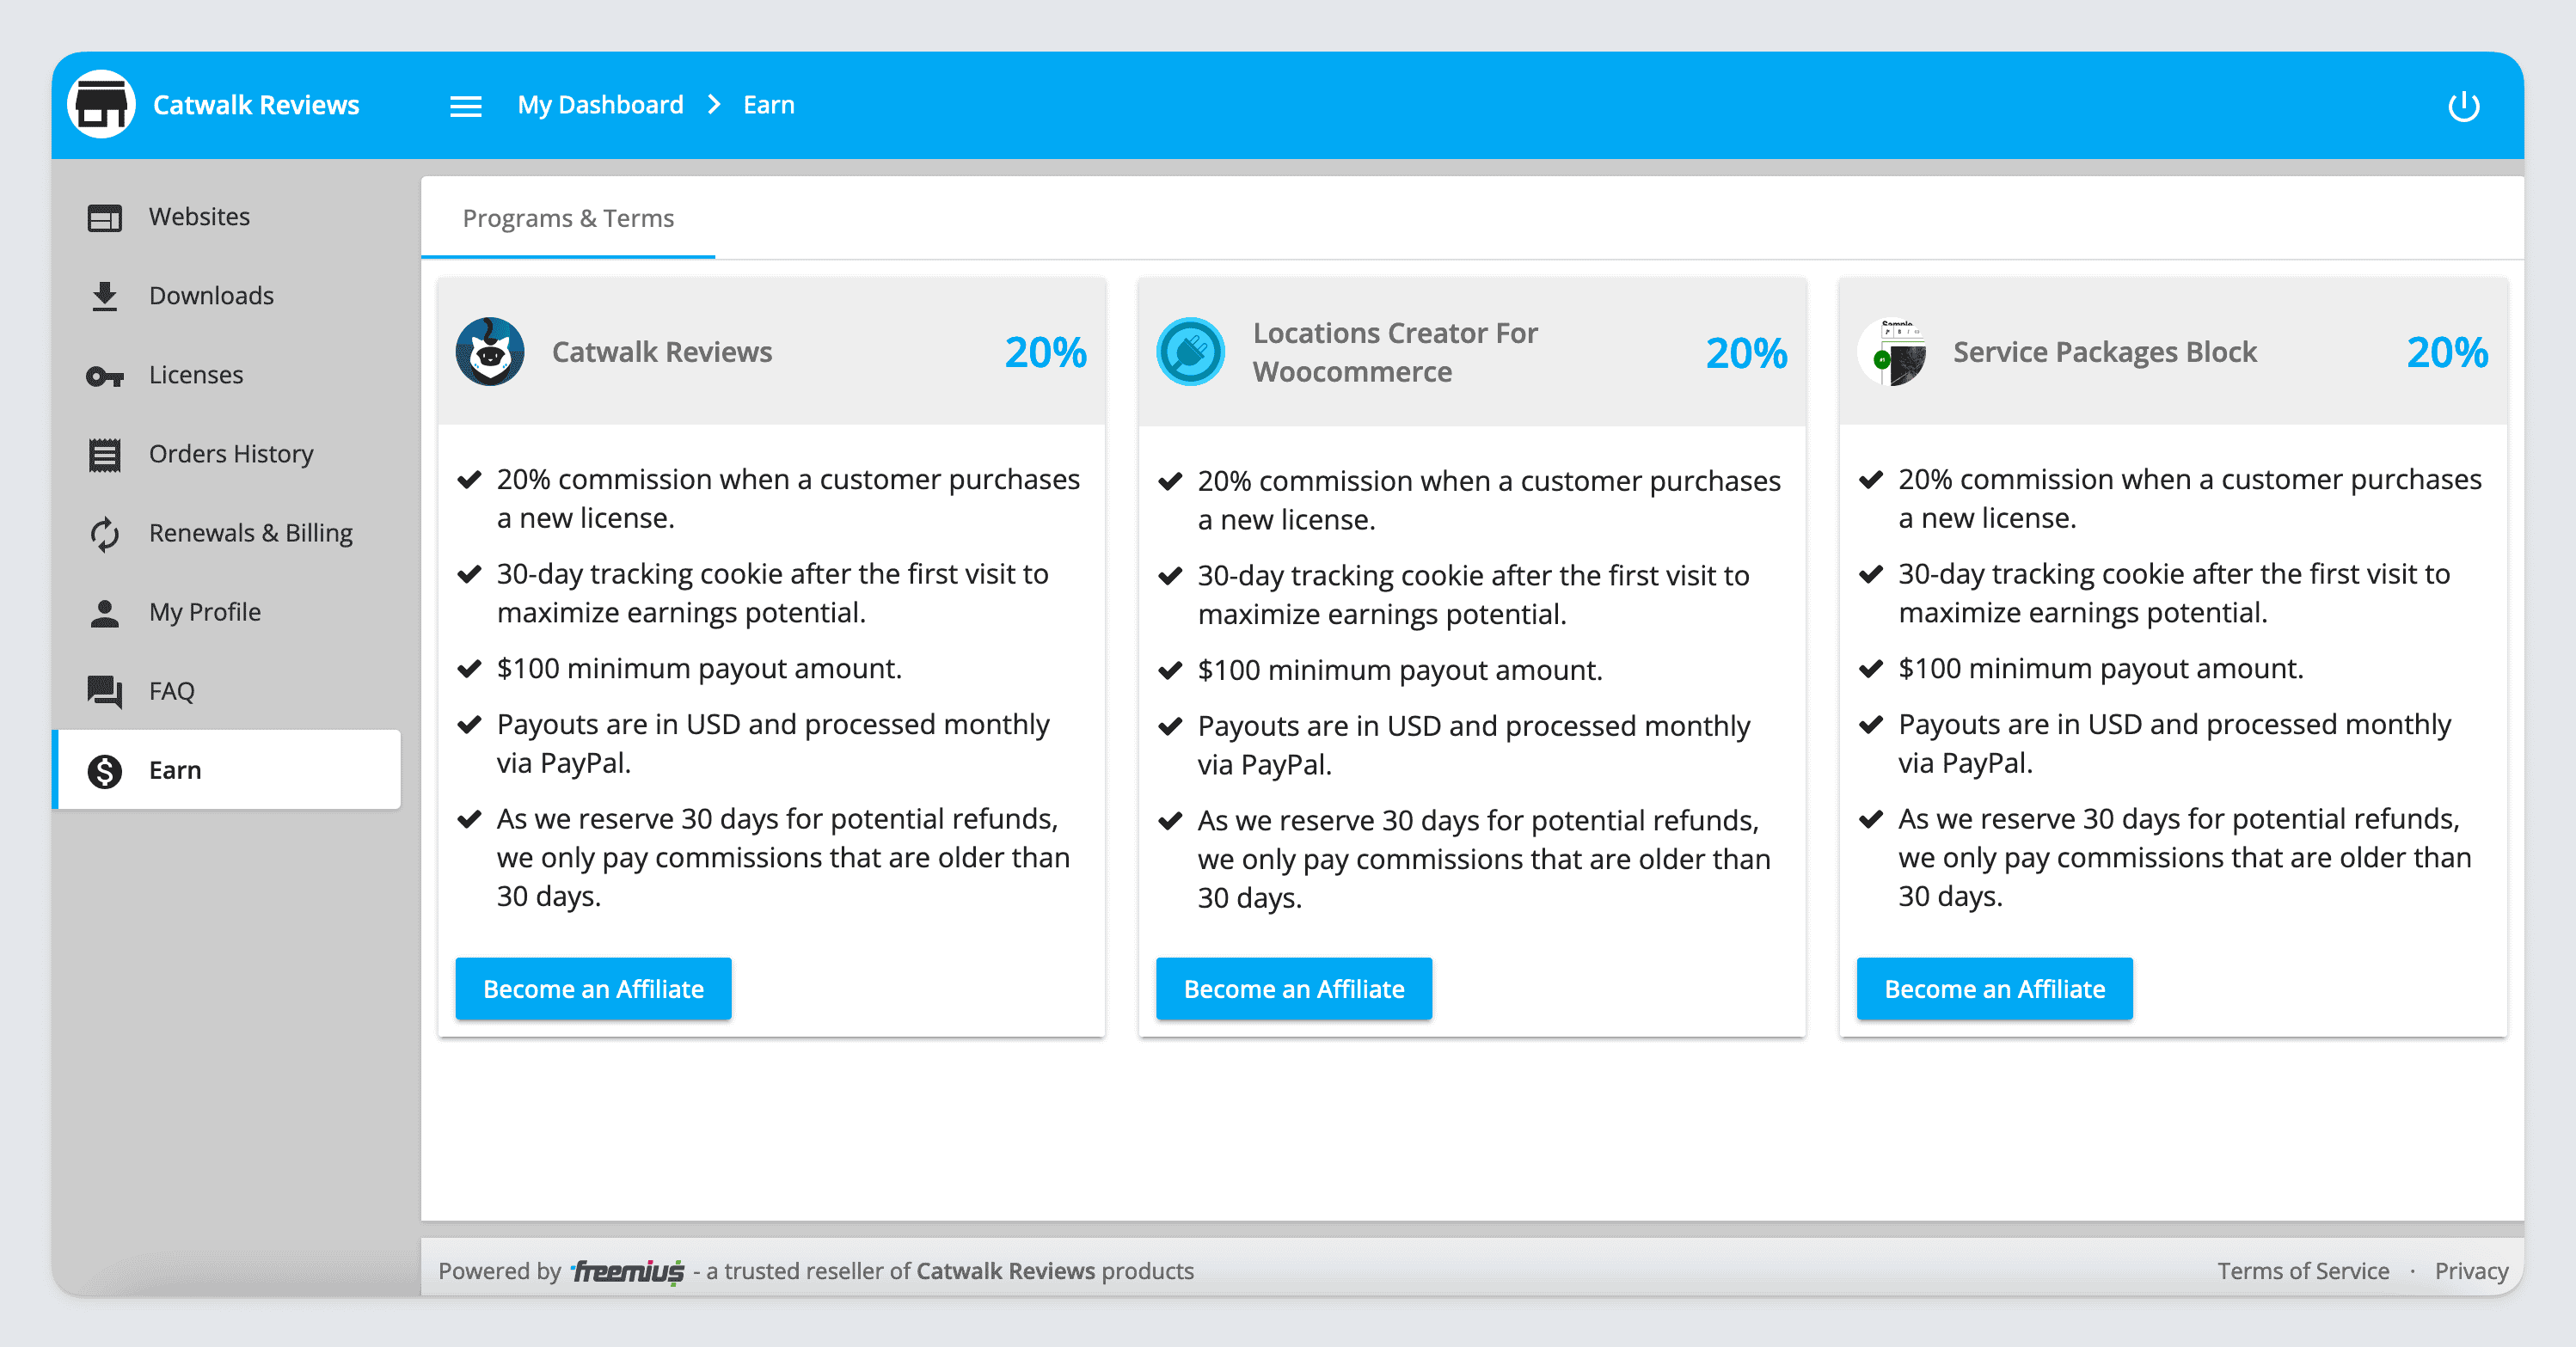Open Renewals & Billing in the sidebar
2576x1347 pixels.
(250, 533)
